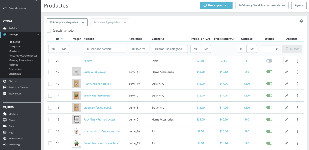This screenshot has width=309, height=150.
Task: Sort table by Nombre column header
Action: (89, 39)
